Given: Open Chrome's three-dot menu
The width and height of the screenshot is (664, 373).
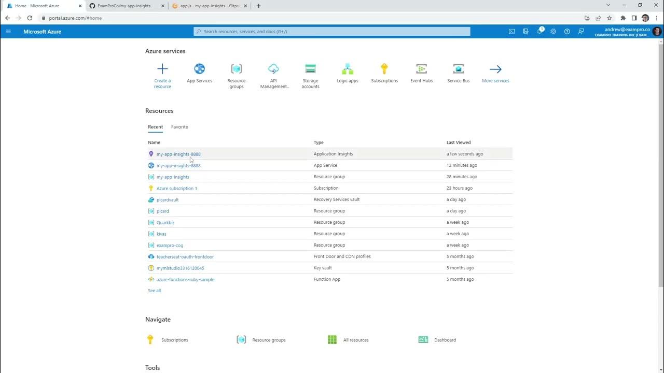Looking at the screenshot, I should (x=657, y=18).
